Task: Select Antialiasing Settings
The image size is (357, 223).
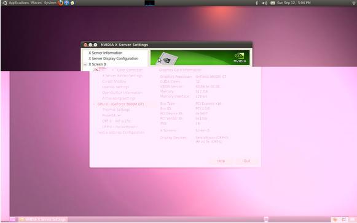Action: click(x=119, y=99)
